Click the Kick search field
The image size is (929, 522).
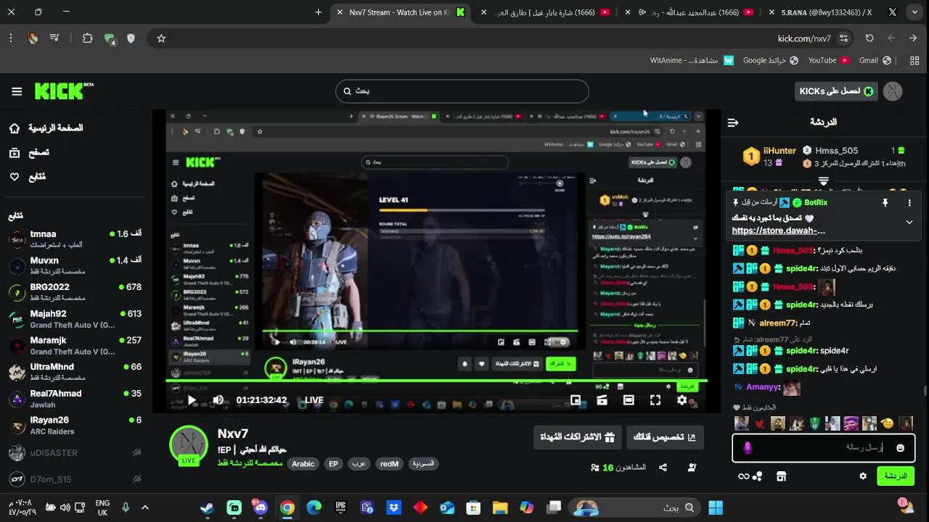click(x=462, y=91)
